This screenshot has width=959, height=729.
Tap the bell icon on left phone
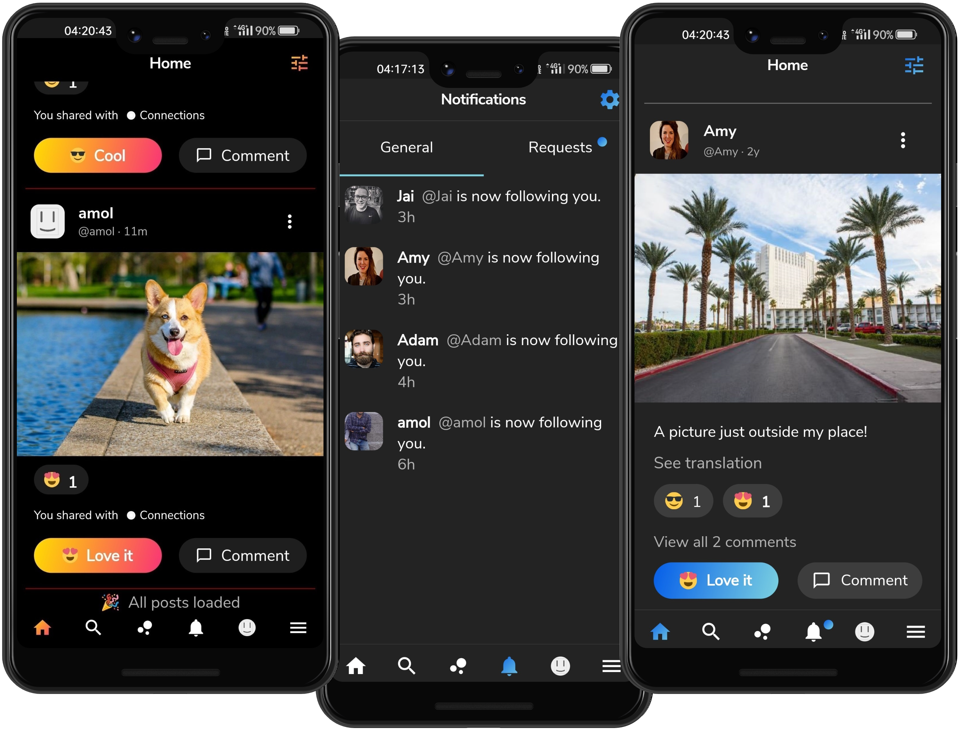coord(196,628)
